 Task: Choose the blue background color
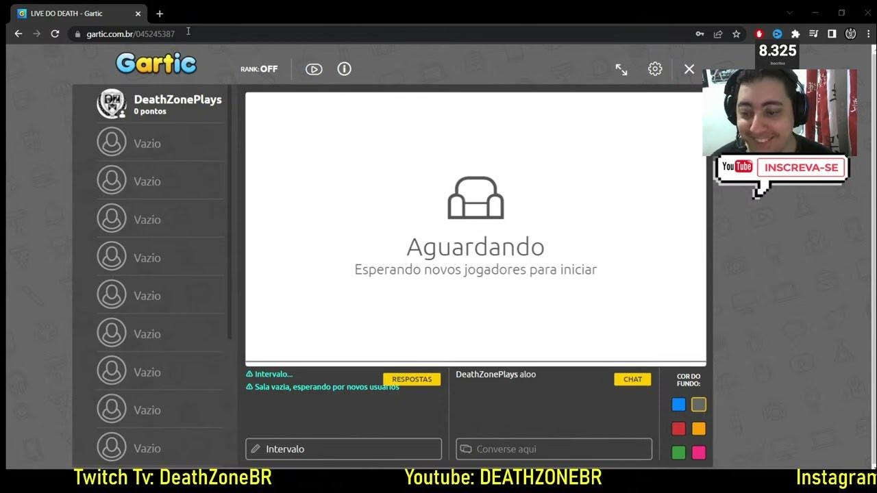(679, 405)
